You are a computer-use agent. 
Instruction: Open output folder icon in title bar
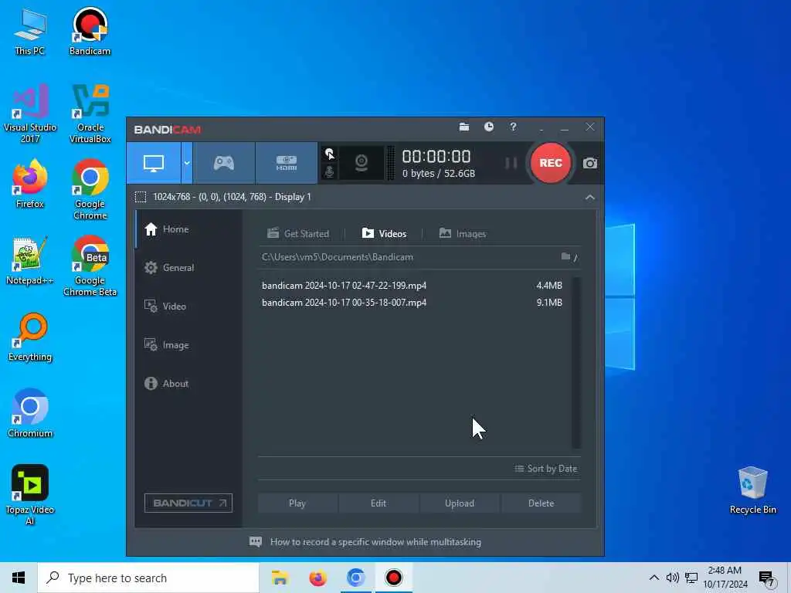(464, 127)
